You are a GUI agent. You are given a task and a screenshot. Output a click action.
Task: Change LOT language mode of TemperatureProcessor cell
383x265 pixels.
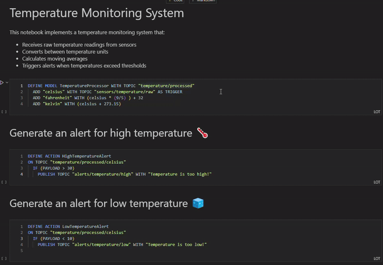(x=377, y=112)
